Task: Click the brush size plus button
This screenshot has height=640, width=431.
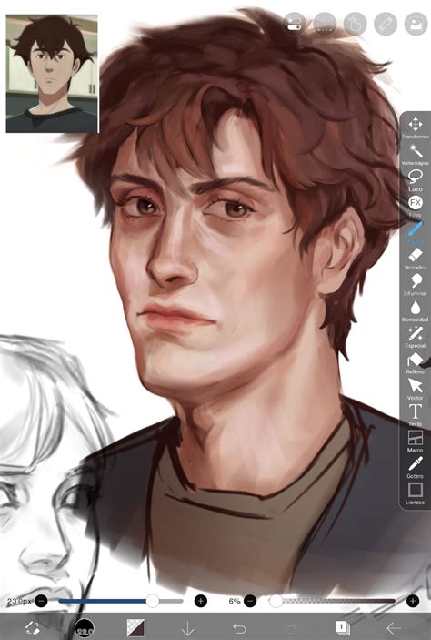Action: click(201, 601)
